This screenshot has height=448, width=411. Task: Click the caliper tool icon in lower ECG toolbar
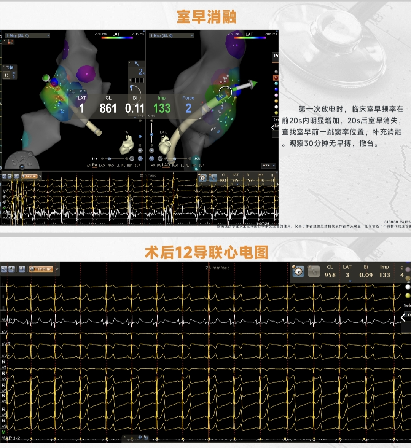pyautogui.click(x=4, y=269)
